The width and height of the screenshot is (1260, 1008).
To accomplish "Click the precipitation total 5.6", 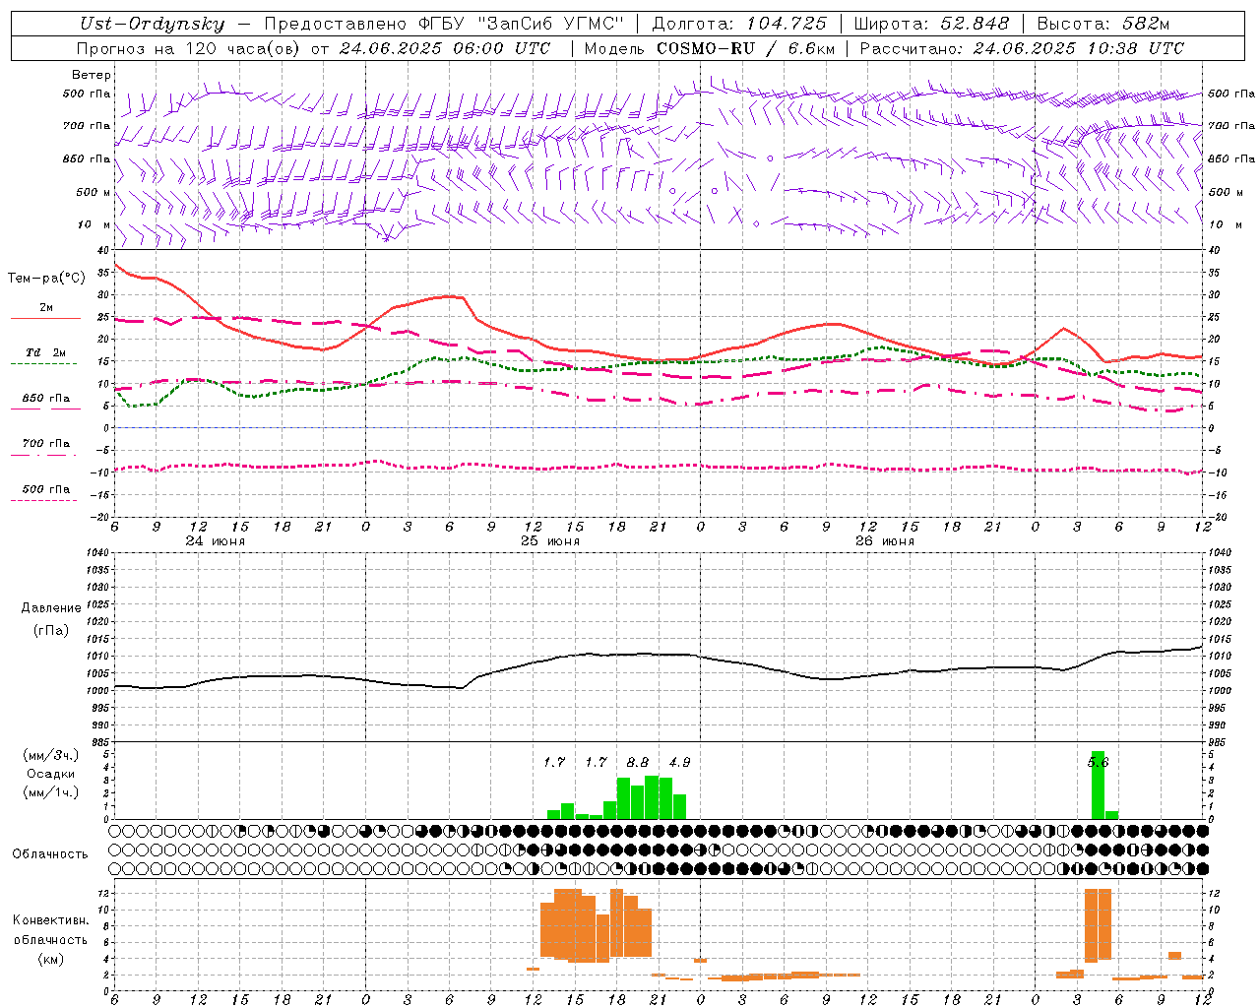I will coord(1098,762).
